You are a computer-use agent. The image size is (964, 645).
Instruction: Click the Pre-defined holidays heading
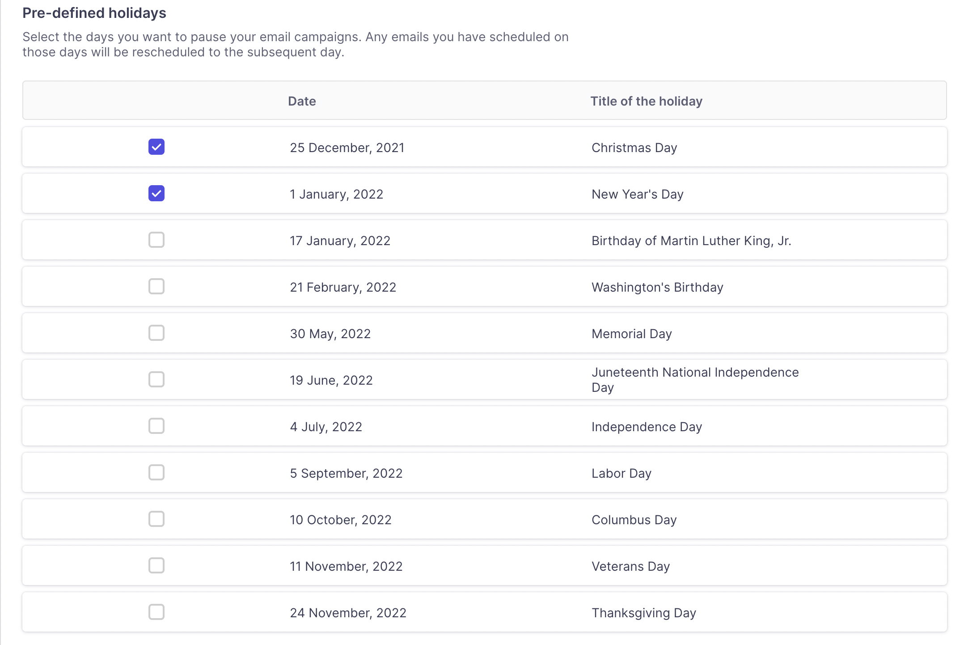(x=94, y=13)
